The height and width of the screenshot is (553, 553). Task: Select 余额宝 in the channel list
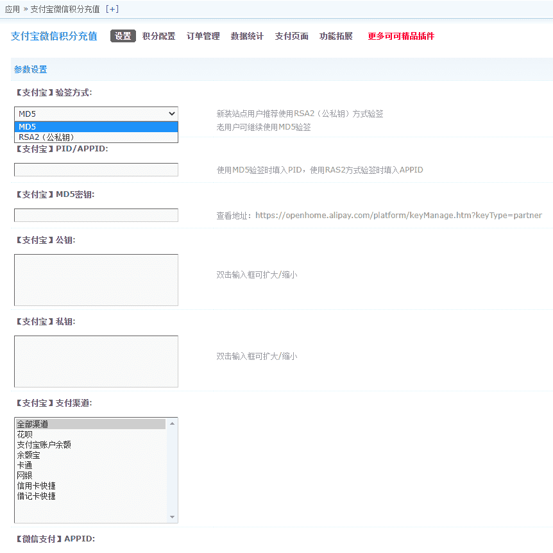(x=90, y=455)
